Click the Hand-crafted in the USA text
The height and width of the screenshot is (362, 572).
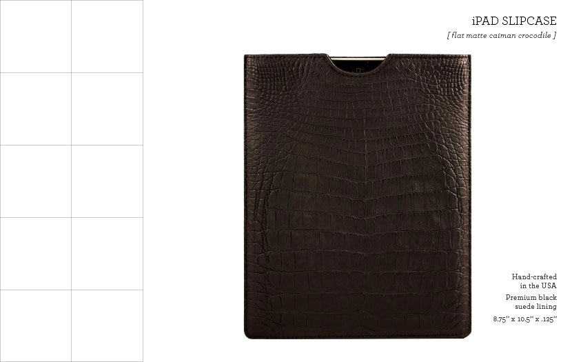(x=534, y=281)
